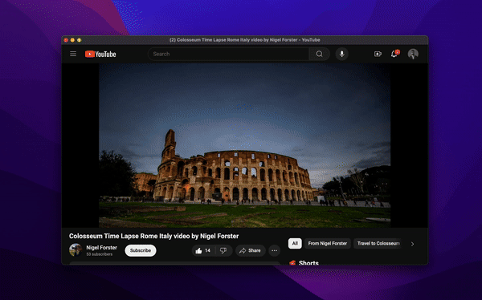Start voice search with microphone icon

tap(342, 54)
